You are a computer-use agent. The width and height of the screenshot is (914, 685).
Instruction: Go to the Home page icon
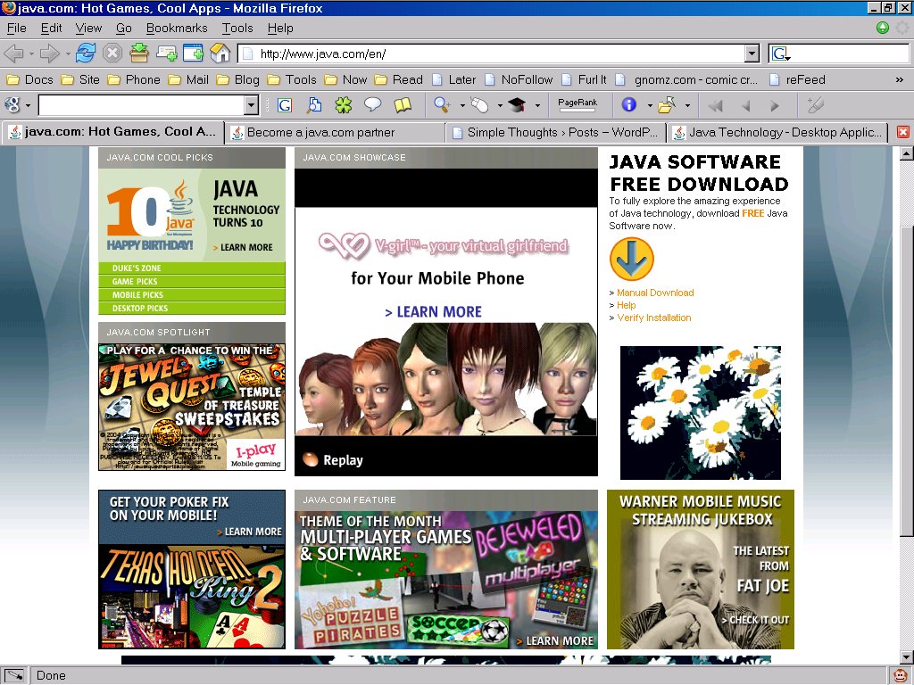pos(220,54)
